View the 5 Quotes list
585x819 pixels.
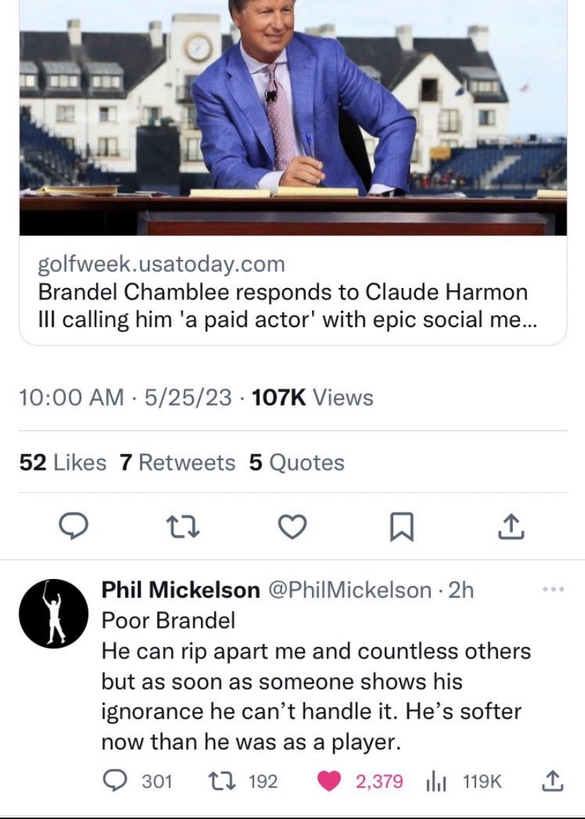click(x=297, y=462)
